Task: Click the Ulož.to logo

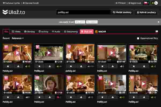Action: [14, 12]
